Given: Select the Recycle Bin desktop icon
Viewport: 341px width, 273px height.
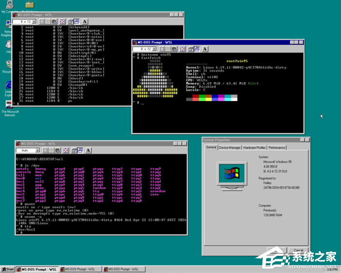Looking at the screenshot, I should point(8,67).
